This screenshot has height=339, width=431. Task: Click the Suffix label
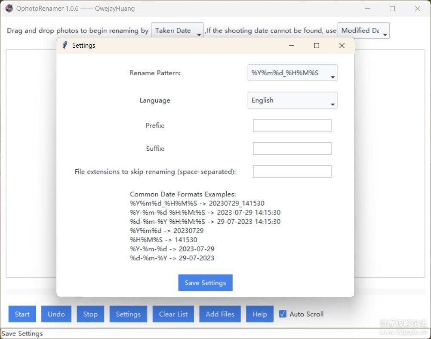pyautogui.click(x=155, y=149)
